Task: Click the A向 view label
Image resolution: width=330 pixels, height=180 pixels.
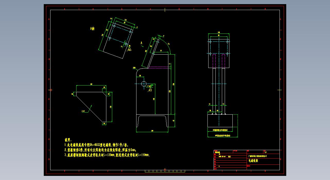Action: (92, 29)
